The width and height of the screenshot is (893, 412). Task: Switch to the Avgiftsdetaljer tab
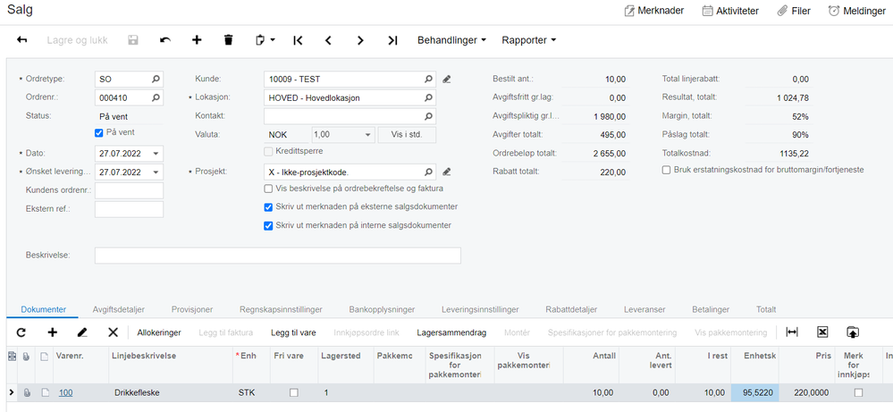tap(119, 309)
